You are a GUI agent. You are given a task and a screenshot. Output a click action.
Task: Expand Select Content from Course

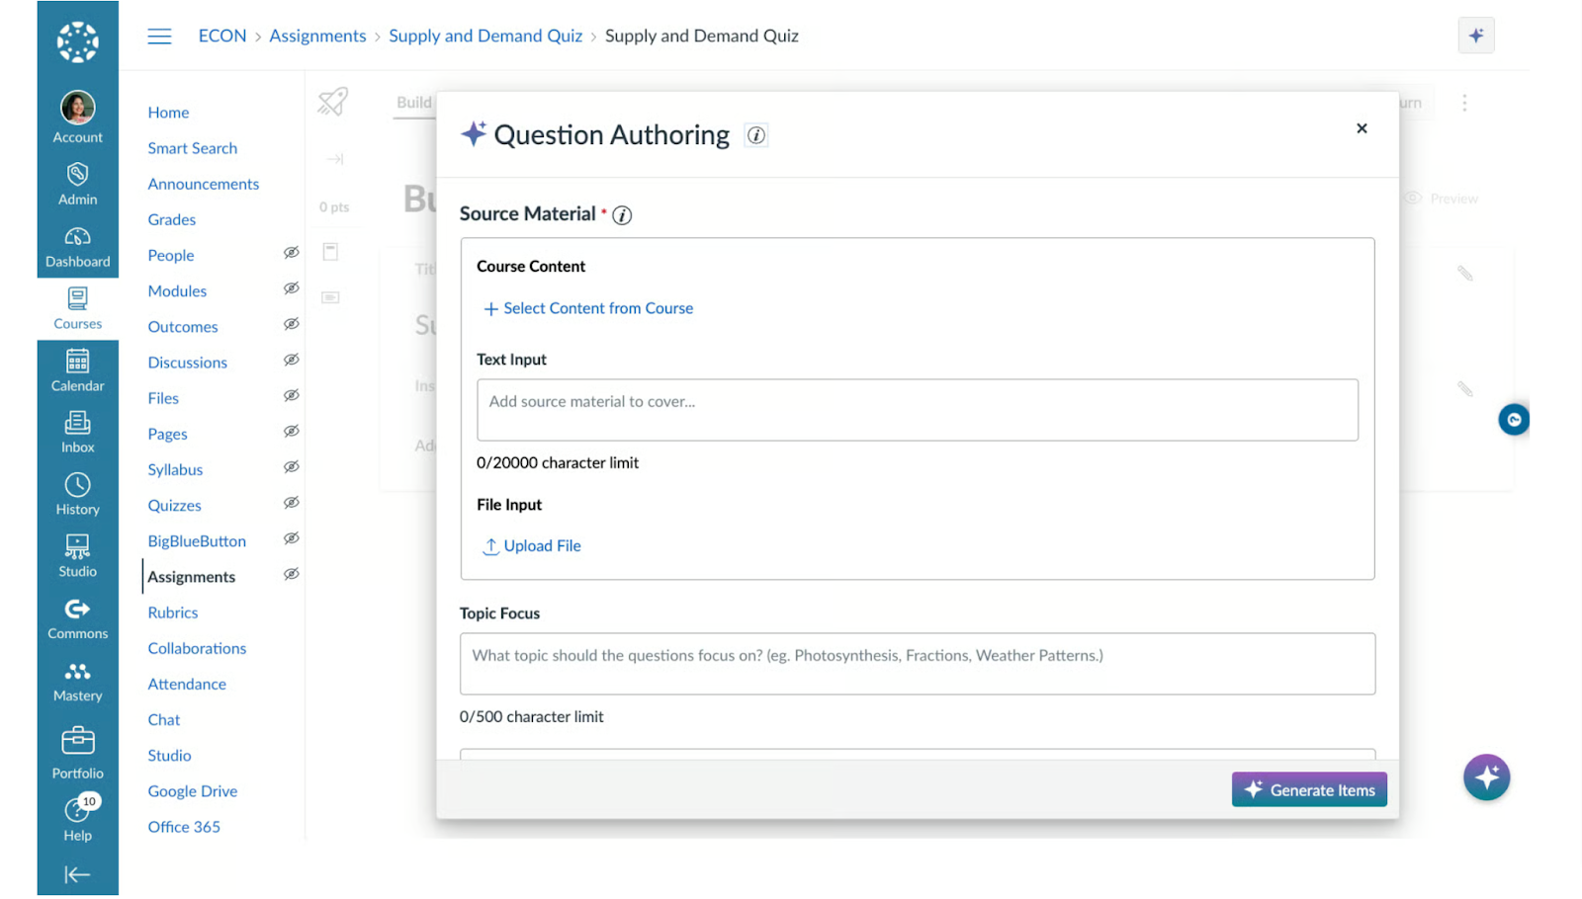tap(588, 308)
